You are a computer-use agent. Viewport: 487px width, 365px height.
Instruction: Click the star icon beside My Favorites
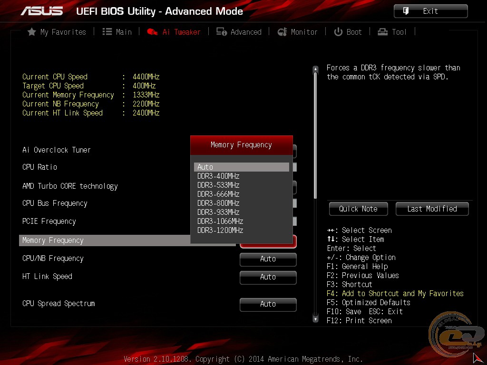(32, 32)
